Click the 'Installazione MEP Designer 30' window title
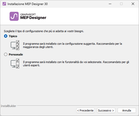The width and height of the screenshot is (139, 116). (x=27, y=4)
